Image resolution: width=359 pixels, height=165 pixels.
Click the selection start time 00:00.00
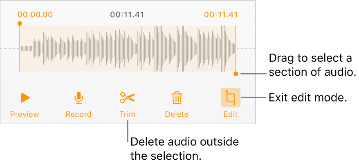[x=35, y=15]
